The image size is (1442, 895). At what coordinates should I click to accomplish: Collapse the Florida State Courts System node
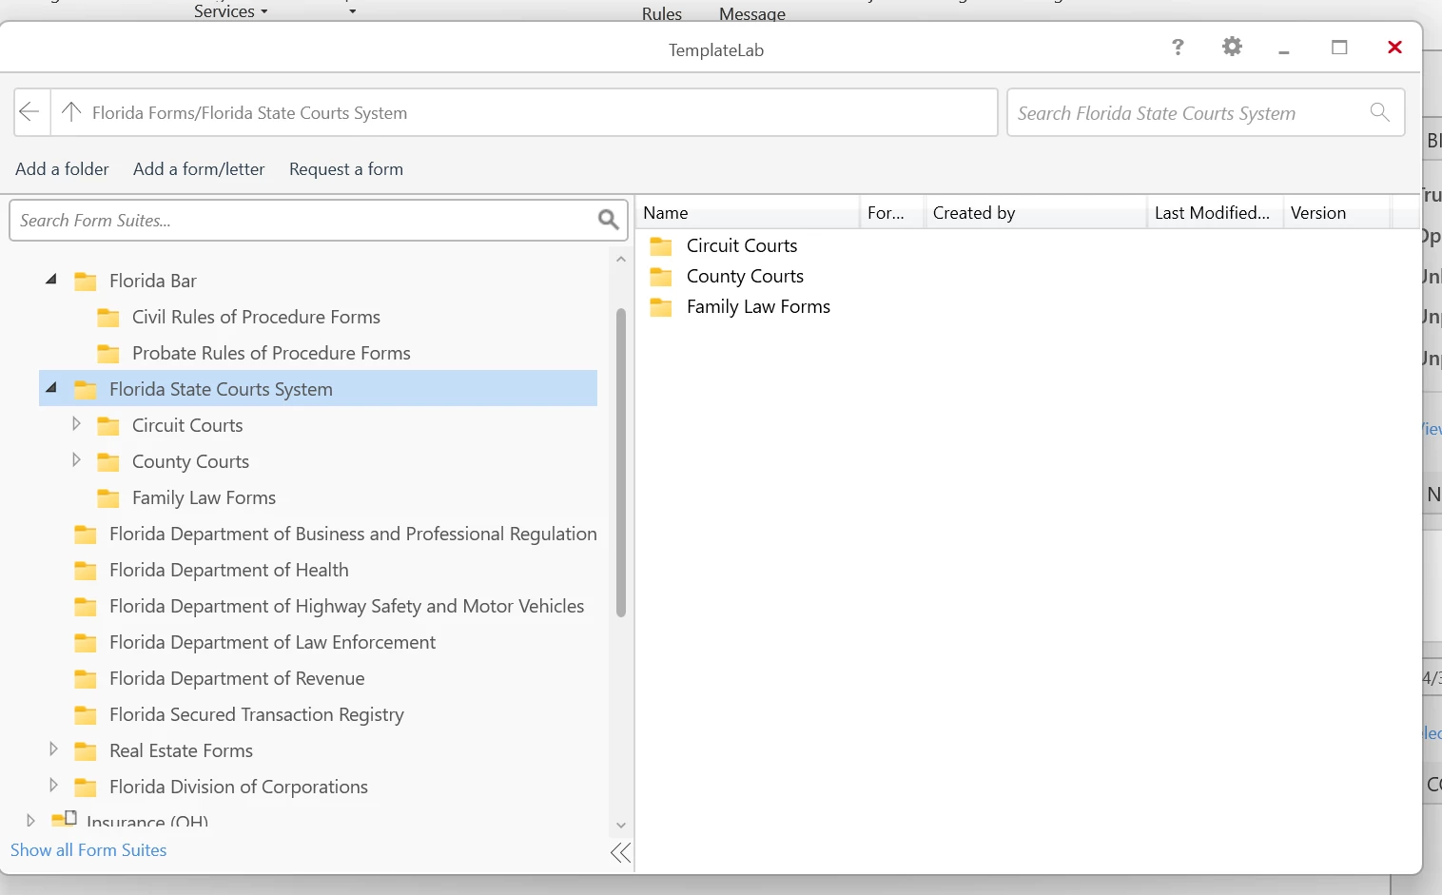[51, 388]
